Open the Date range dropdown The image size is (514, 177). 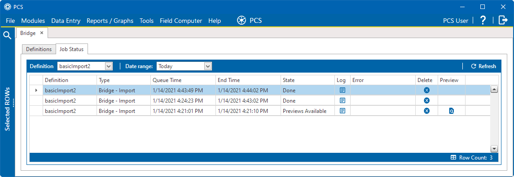click(x=208, y=66)
